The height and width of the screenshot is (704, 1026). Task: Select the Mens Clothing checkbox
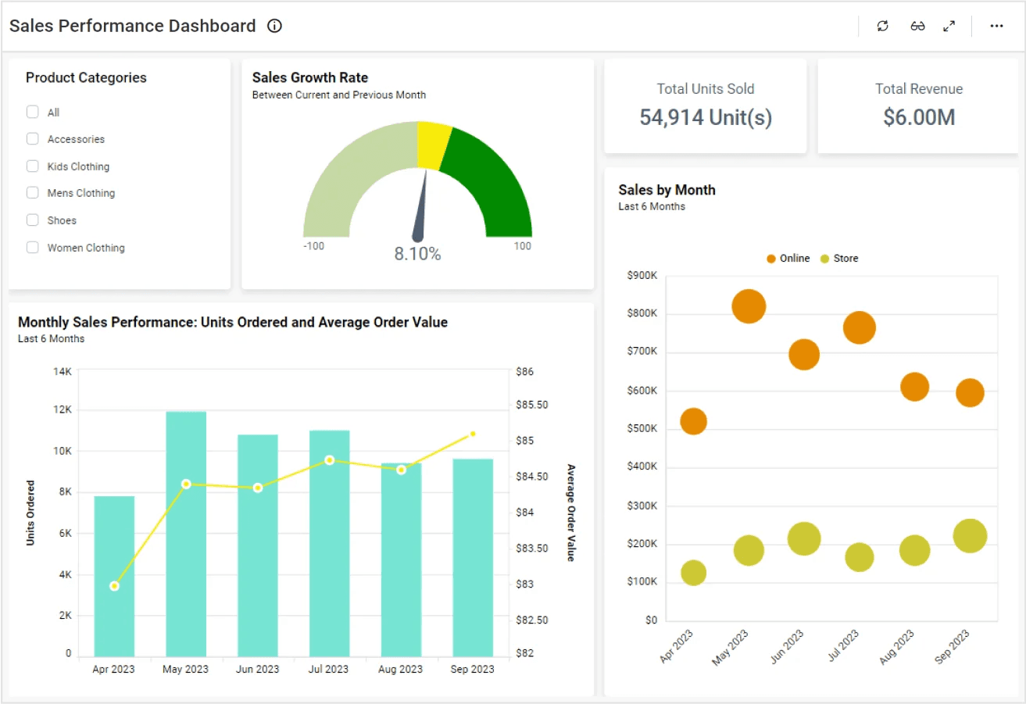click(33, 192)
